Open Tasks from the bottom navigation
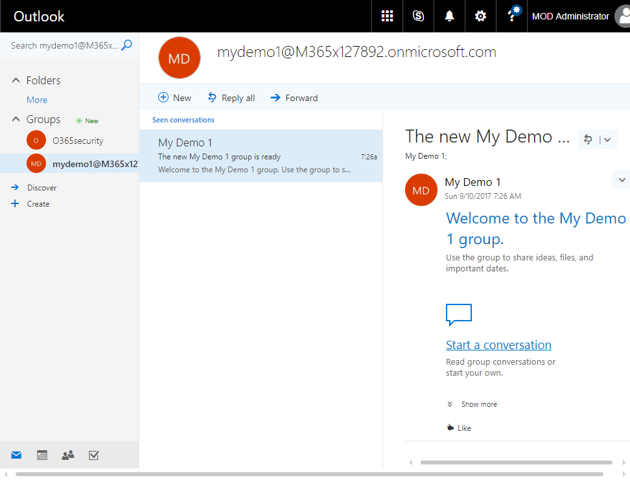The width and height of the screenshot is (630, 480). (x=93, y=455)
